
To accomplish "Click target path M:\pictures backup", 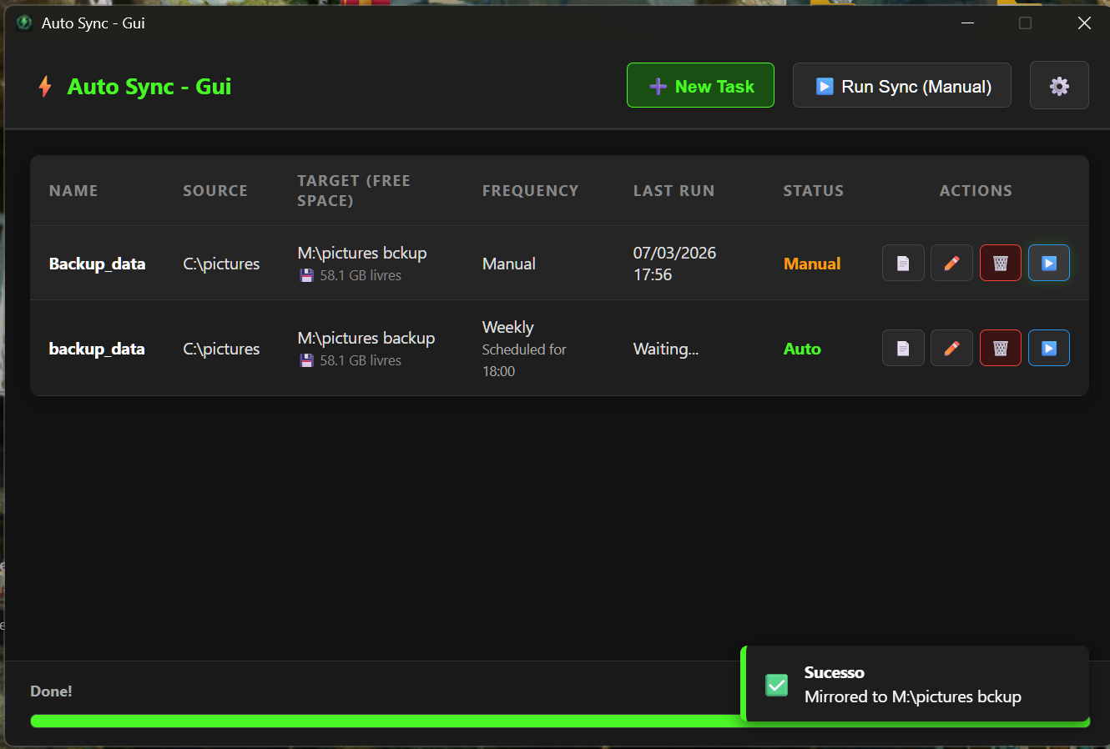I will (366, 338).
